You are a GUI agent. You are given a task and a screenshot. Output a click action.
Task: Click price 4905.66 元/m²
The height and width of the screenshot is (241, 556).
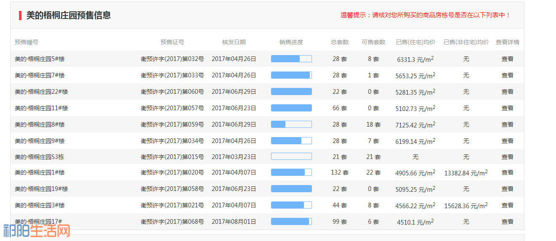pos(416,173)
